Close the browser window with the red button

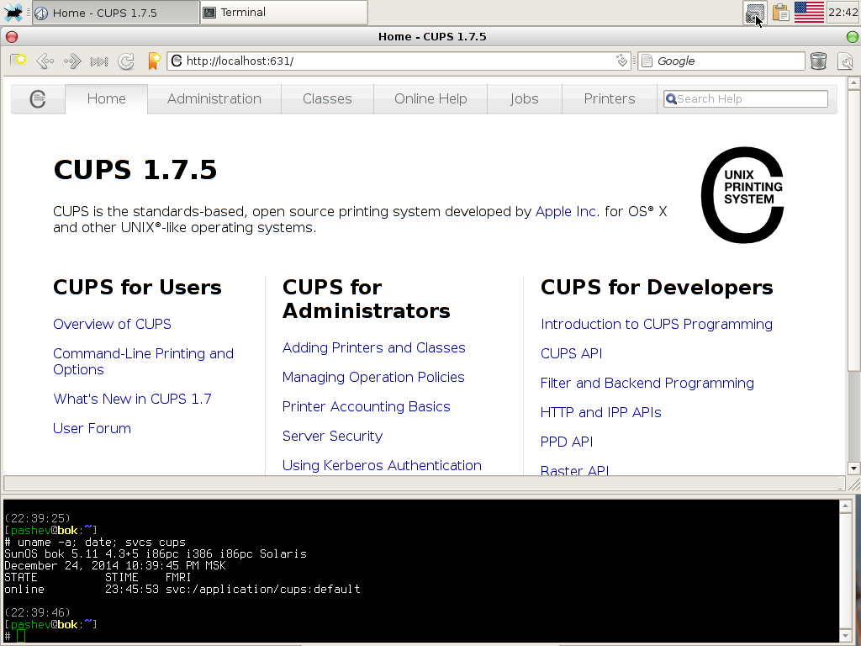pyautogui.click(x=12, y=37)
